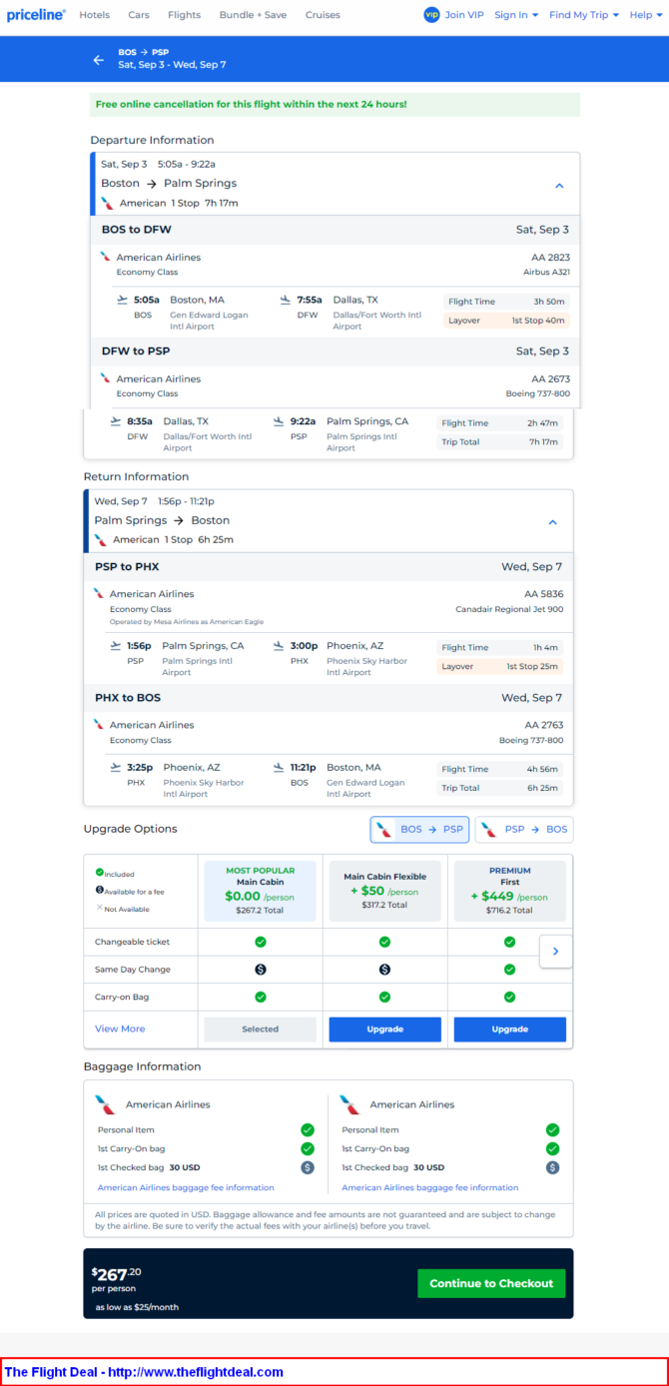Open Flights in top navigation
This screenshot has width=669, height=1386.
point(184,15)
